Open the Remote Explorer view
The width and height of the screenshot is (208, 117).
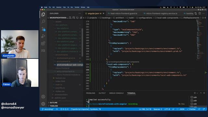click(x=43, y=51)
